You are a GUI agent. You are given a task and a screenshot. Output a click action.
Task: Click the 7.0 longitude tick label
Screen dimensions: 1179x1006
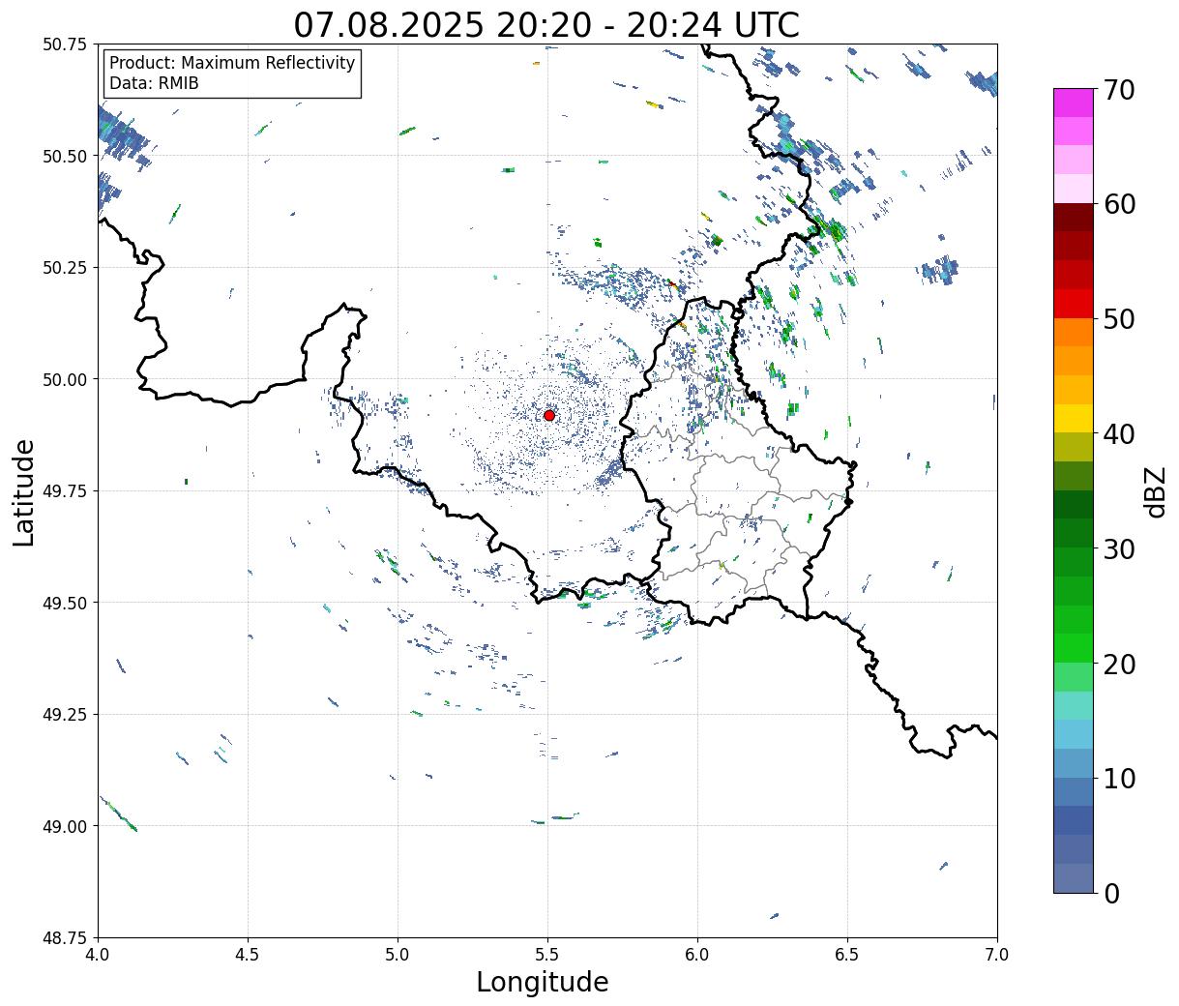[997, 955]
